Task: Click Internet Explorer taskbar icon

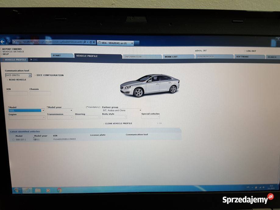Action: 27,191
